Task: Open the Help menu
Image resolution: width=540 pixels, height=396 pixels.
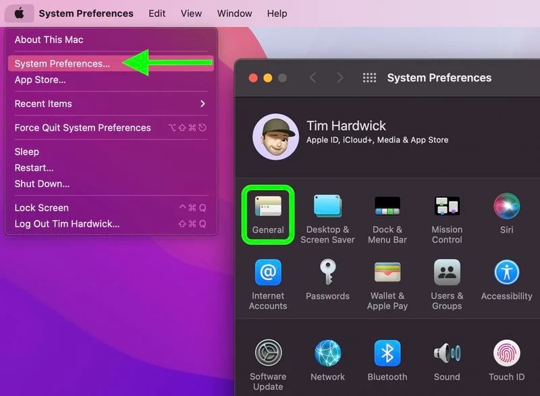Action: (x=277, y=13)
